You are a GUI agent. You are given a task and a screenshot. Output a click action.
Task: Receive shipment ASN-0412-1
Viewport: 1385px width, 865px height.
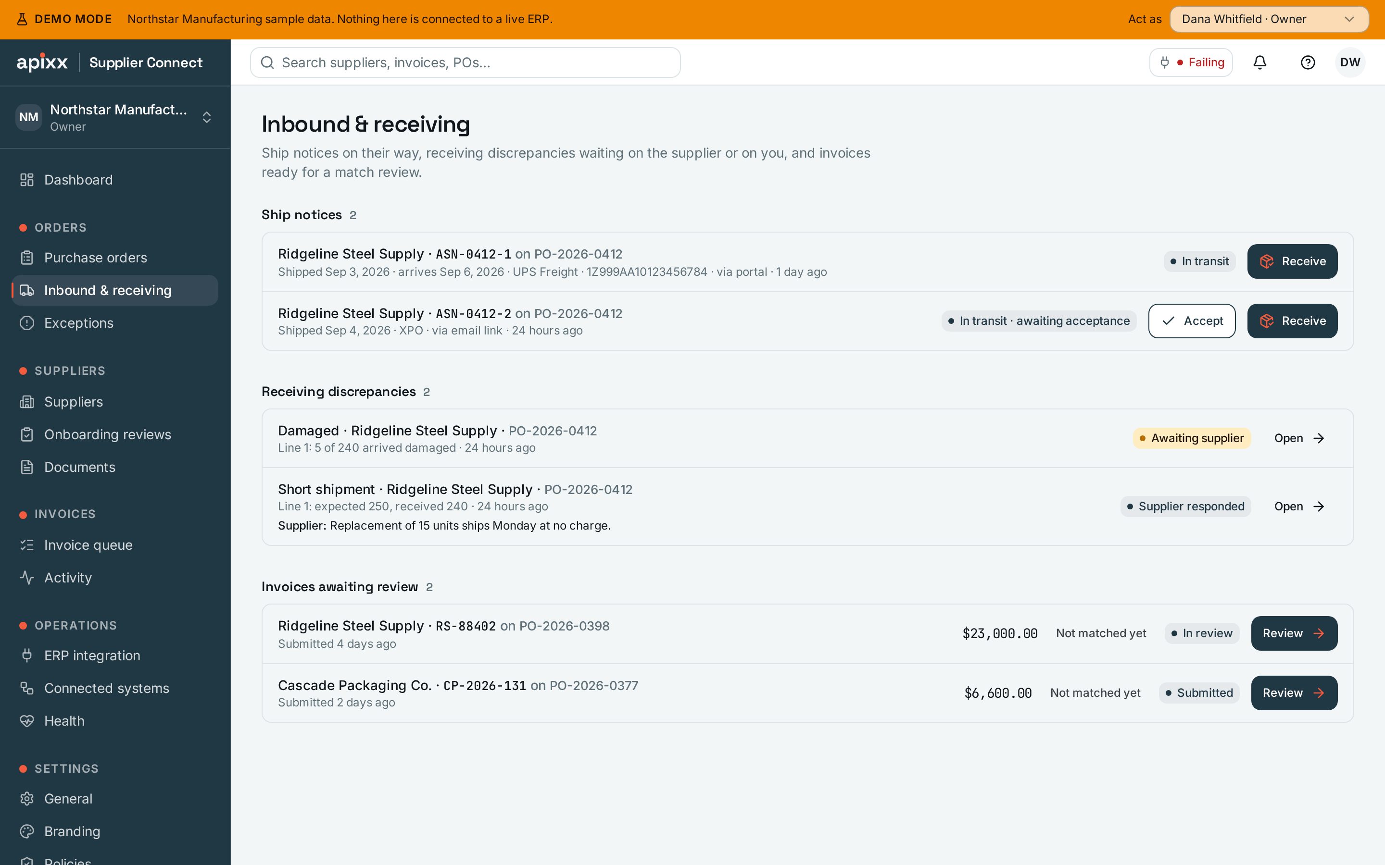1292,261
